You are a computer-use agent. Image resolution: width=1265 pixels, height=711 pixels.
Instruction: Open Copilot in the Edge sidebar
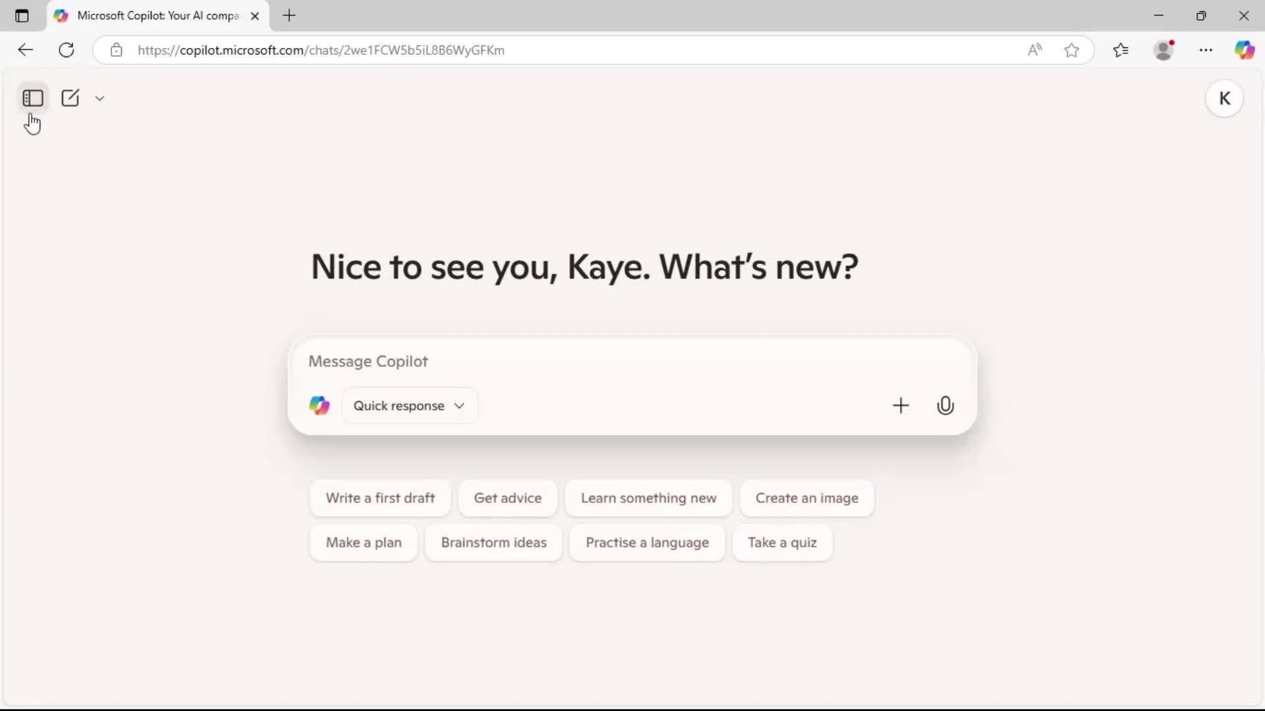click(x=1246, y=49)
